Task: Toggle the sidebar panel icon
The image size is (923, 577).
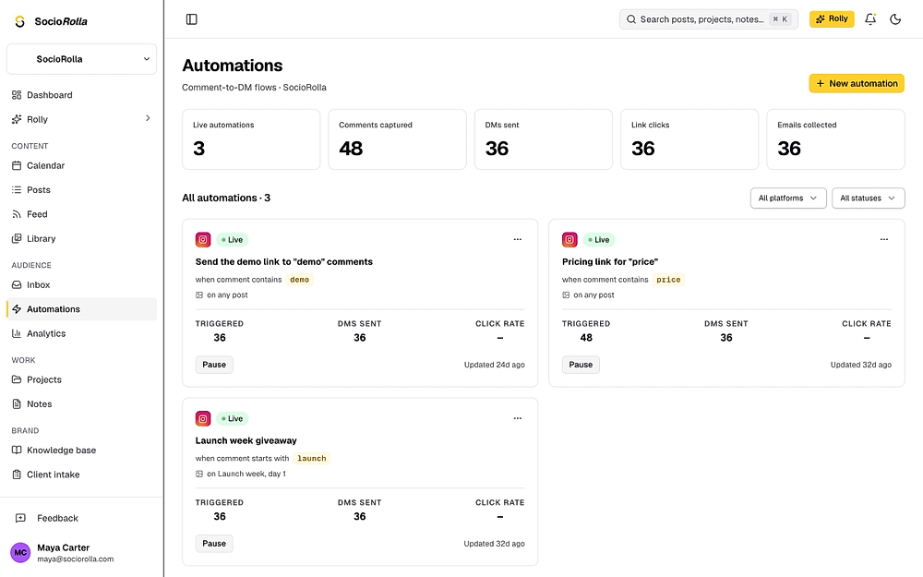Action: [x=191, y=19]
